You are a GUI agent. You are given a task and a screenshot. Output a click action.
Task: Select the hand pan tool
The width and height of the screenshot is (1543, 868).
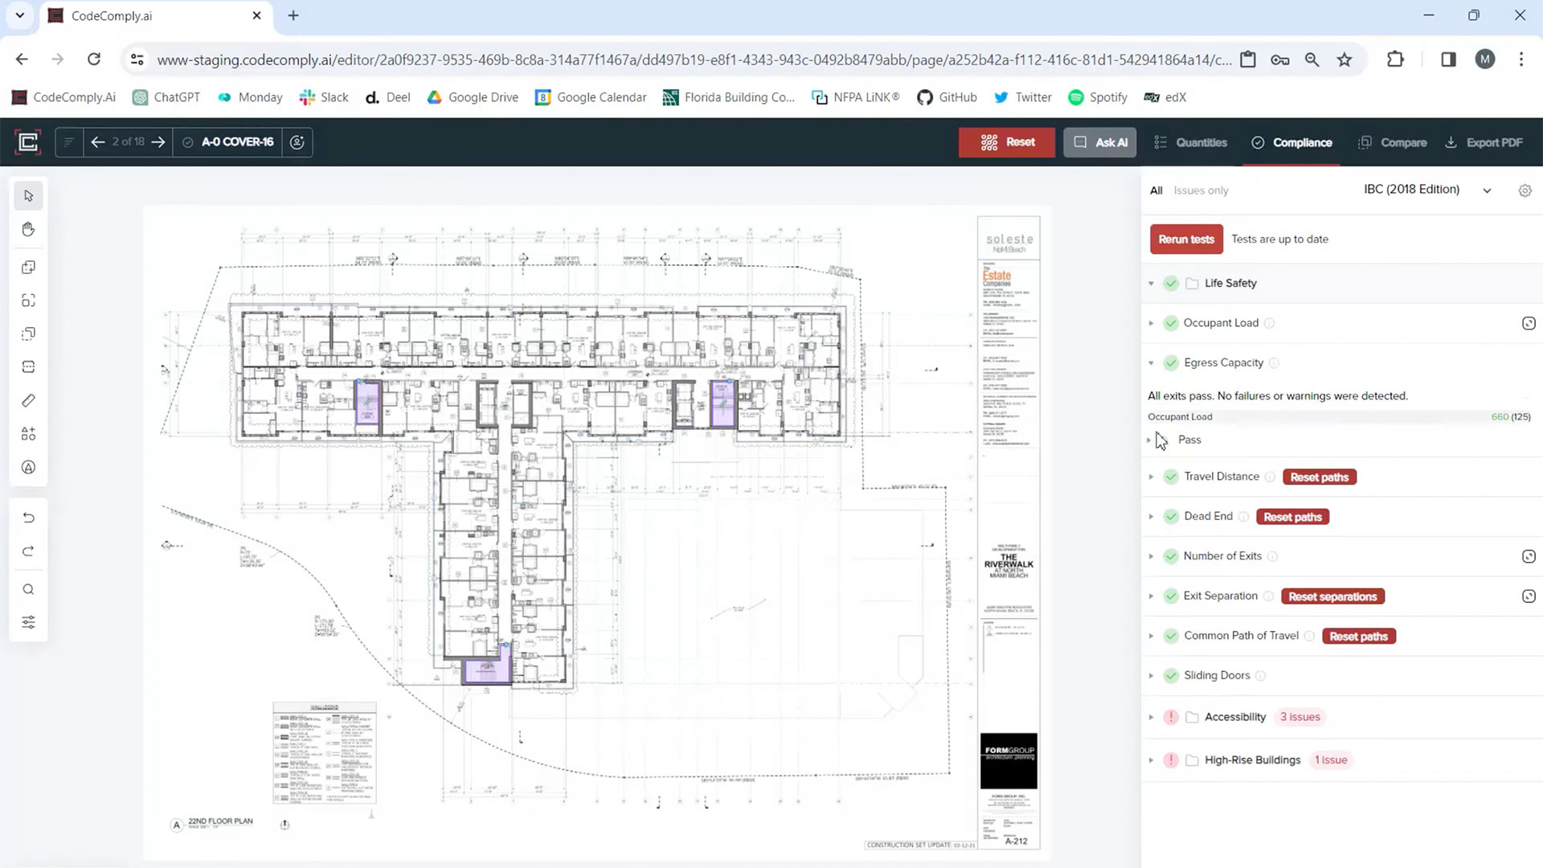click(x=29, y=230)
